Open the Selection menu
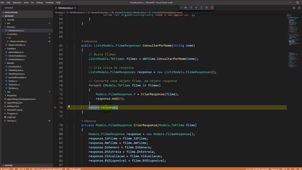 17,2
